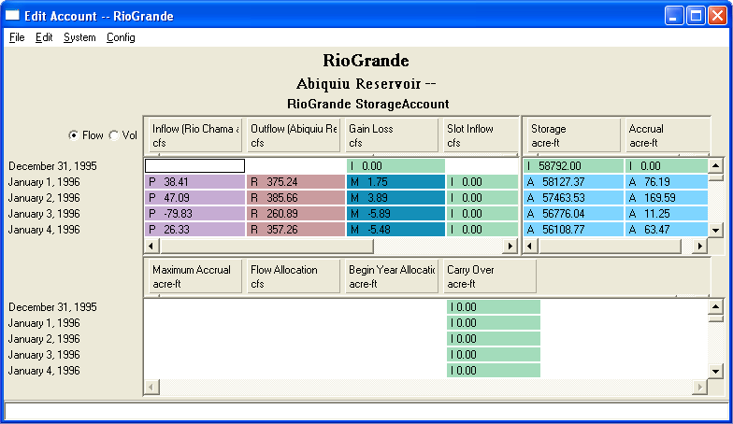
Task: Click the Gain Loss column header
Action: tap(391, 135)
